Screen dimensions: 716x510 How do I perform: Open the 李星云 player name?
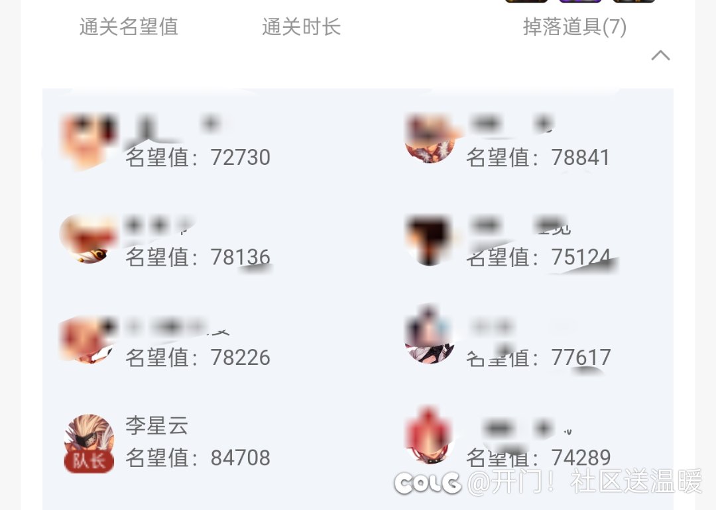tap(156, 425)
